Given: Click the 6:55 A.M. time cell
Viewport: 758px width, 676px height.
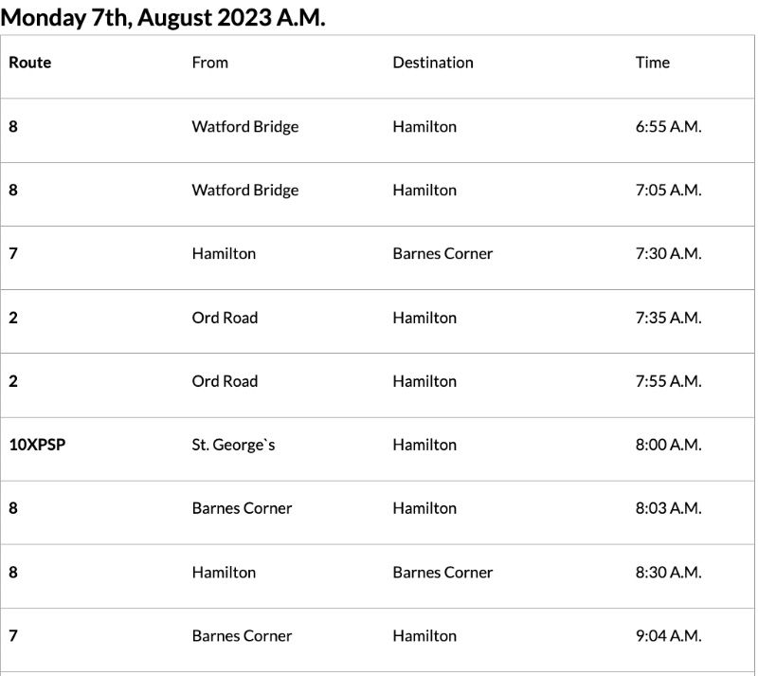Looking at the screenshot, I should click(x=668, y=127).
